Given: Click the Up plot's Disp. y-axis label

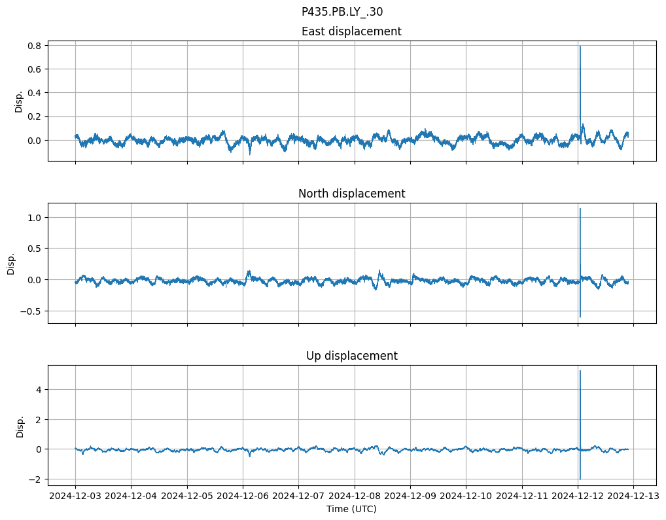Looking at the screenshot, I should pyautogui.click(x=19, y=425).
